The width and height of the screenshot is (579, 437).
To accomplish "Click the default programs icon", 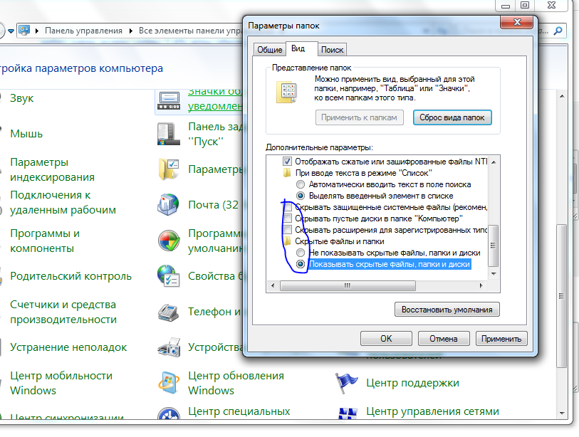I will tap(169, 241).
